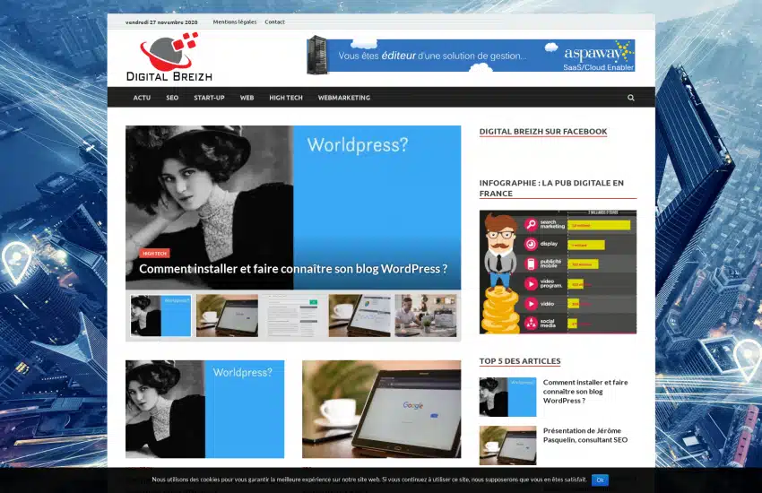762x493 pixels.
Task: Open the search magnifier icon in navigation bar
Action: tap(631, 98)
